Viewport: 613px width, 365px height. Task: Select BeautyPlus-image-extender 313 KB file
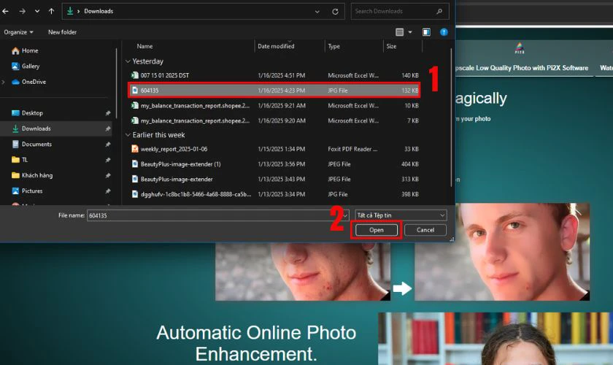pyautogui.click(x=274, y=179)
